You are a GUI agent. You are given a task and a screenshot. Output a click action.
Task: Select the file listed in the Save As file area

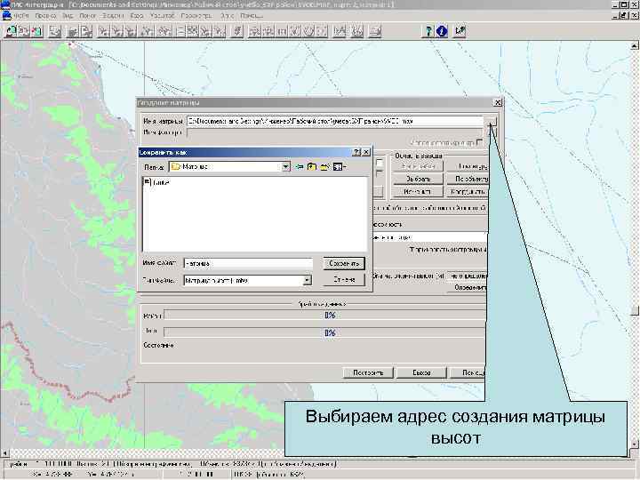point(157,182)
